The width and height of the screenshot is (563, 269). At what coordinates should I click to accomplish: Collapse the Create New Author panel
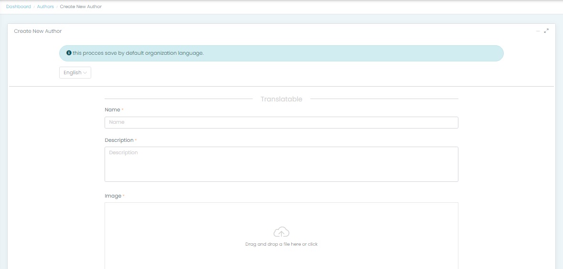click(x=538, y=31)
